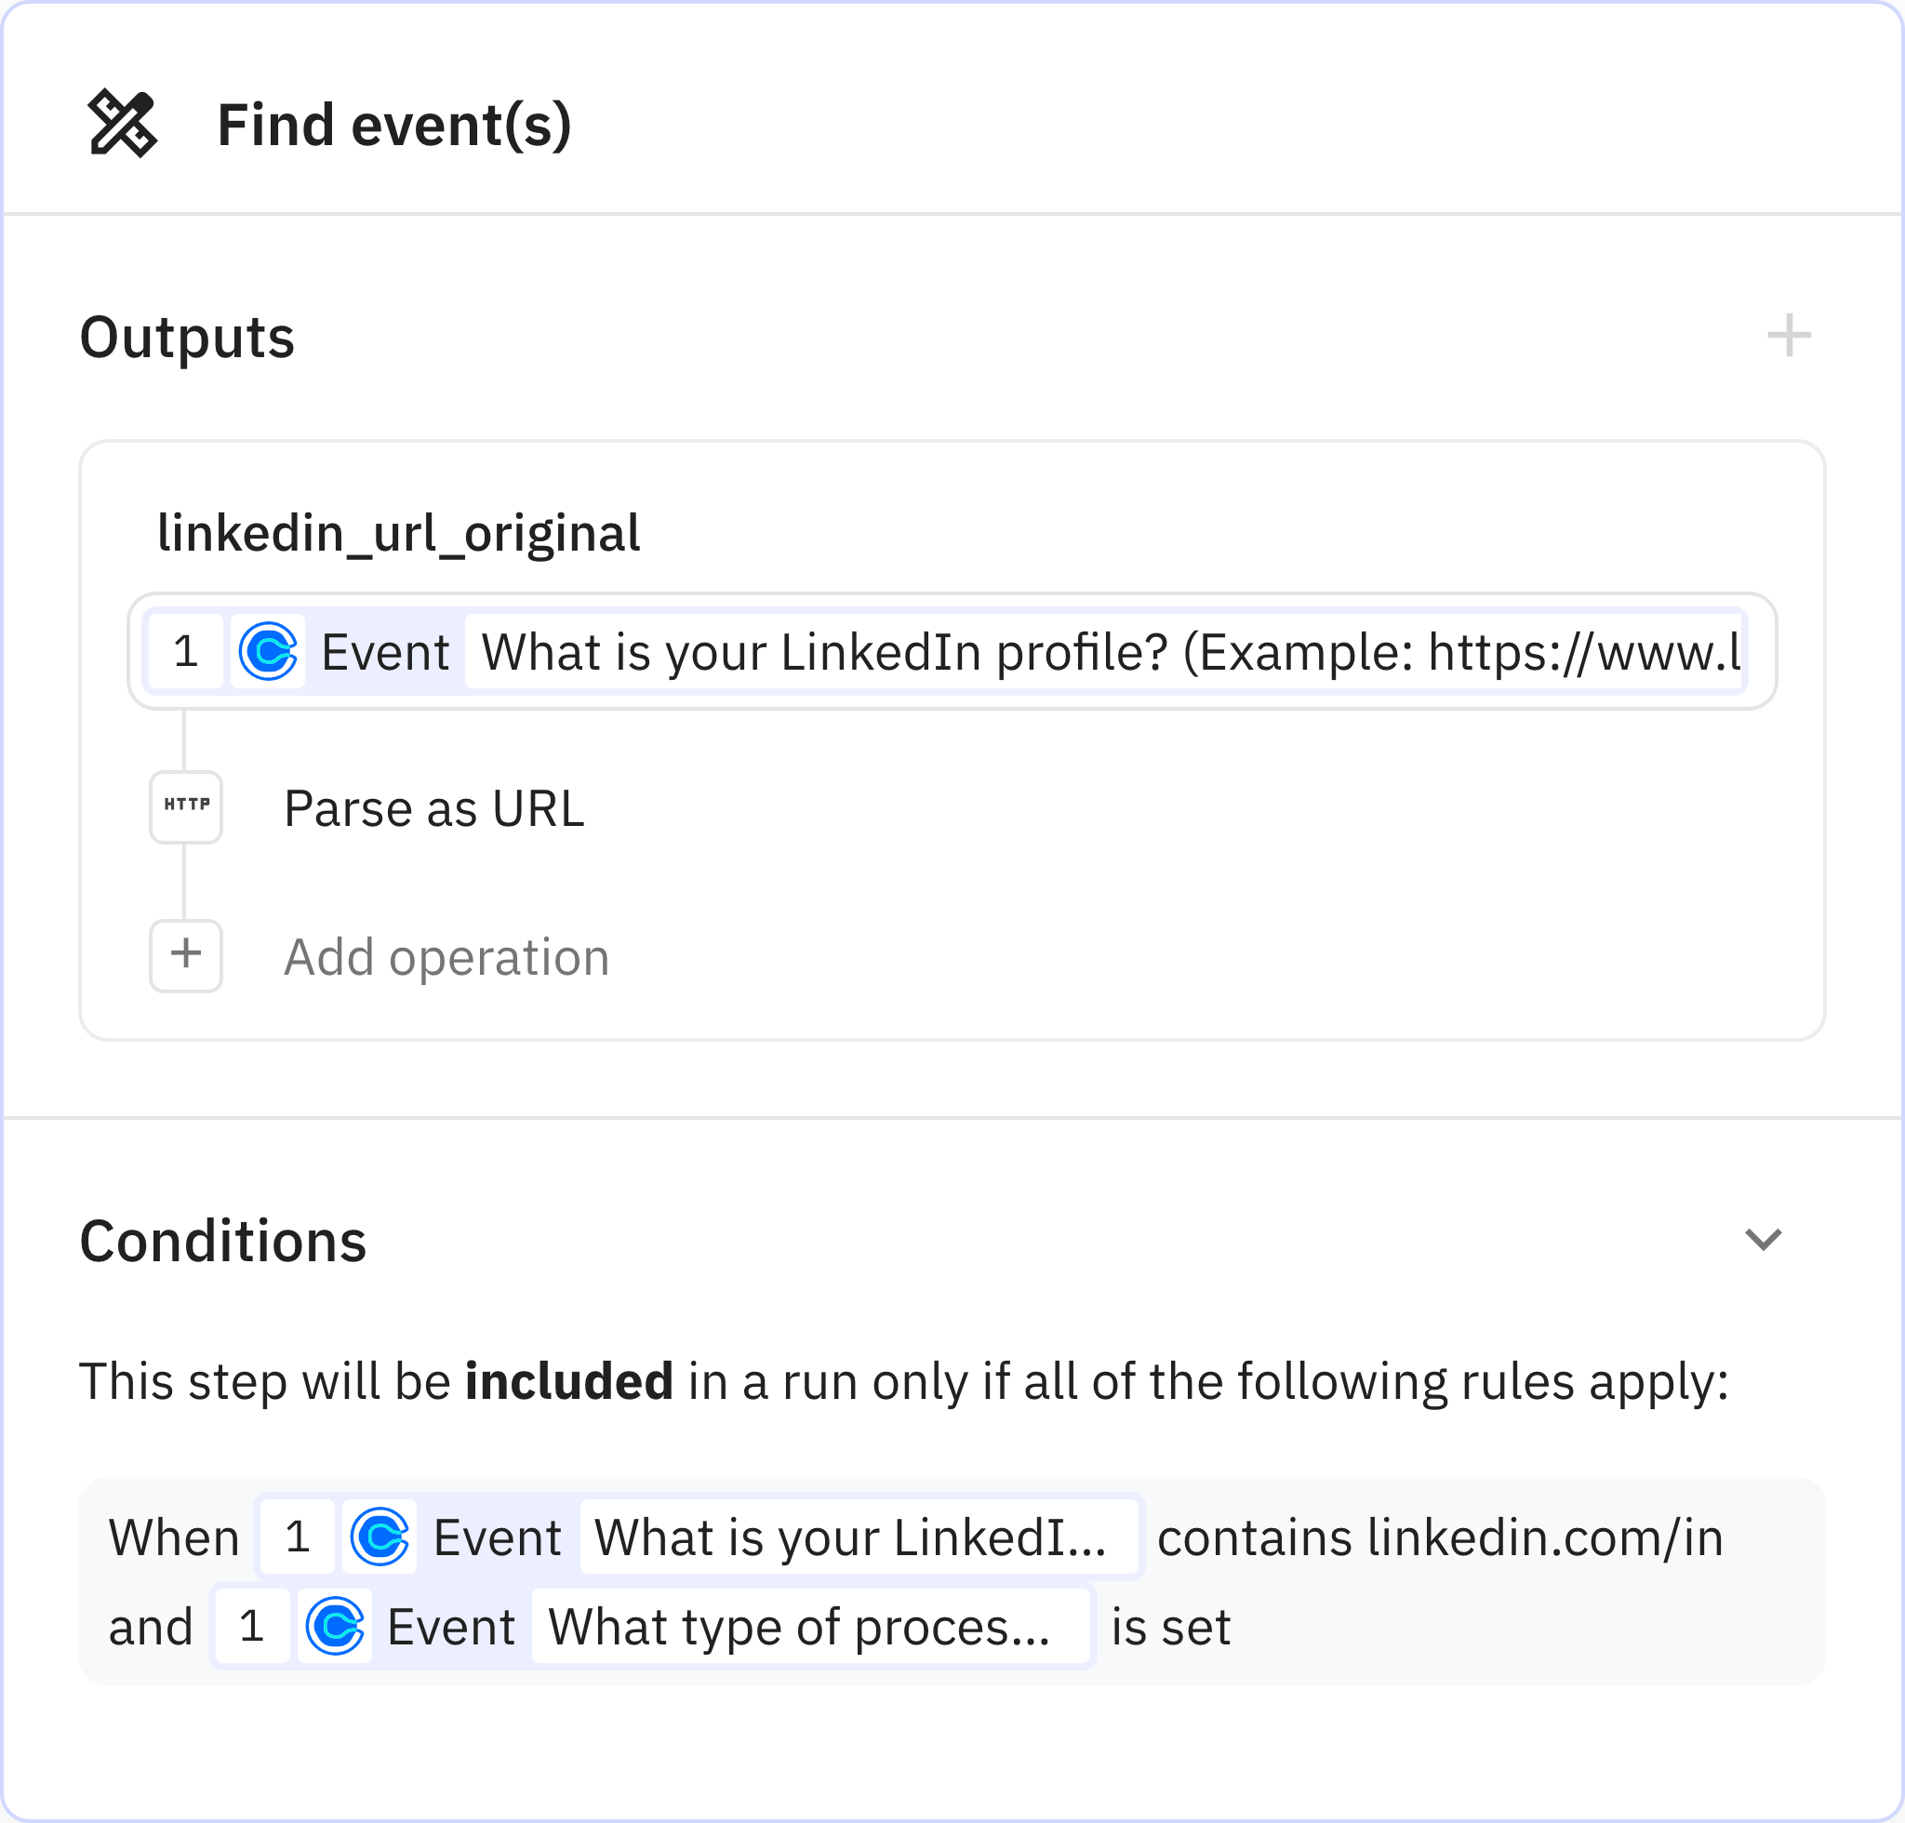Click the 'contains linkedin.com/in' condition text
This screenshot has height=1823, width=1905.
point(1439,1537)
